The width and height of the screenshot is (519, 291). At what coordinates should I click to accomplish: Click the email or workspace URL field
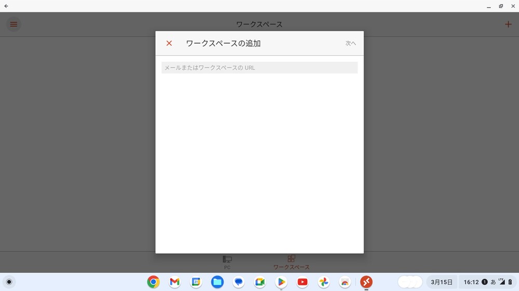(x=259, y=68)
